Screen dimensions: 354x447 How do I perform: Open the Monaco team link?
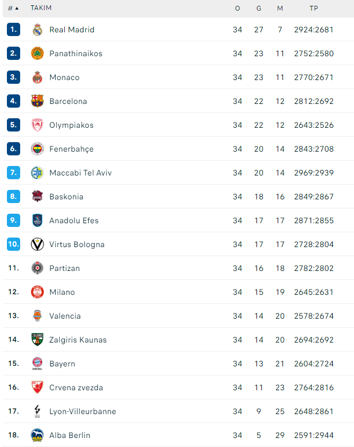click(64, 77)
